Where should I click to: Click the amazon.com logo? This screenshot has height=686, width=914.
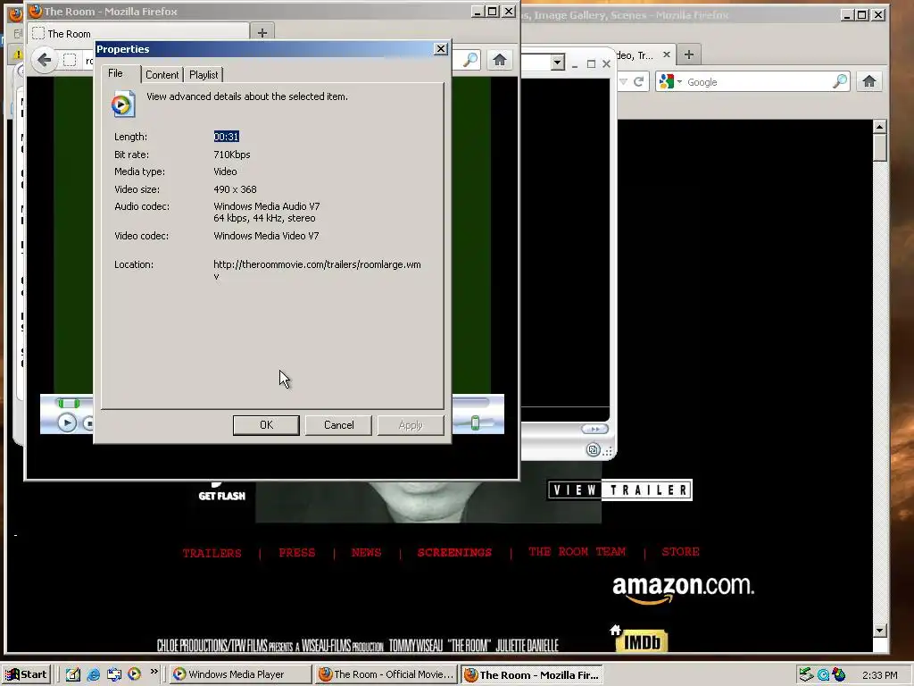click(683, 590)
